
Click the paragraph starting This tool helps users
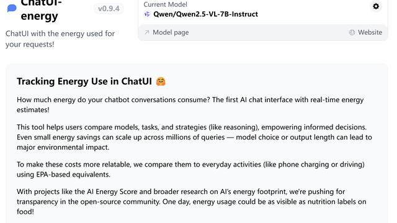[x=194, y=137]
